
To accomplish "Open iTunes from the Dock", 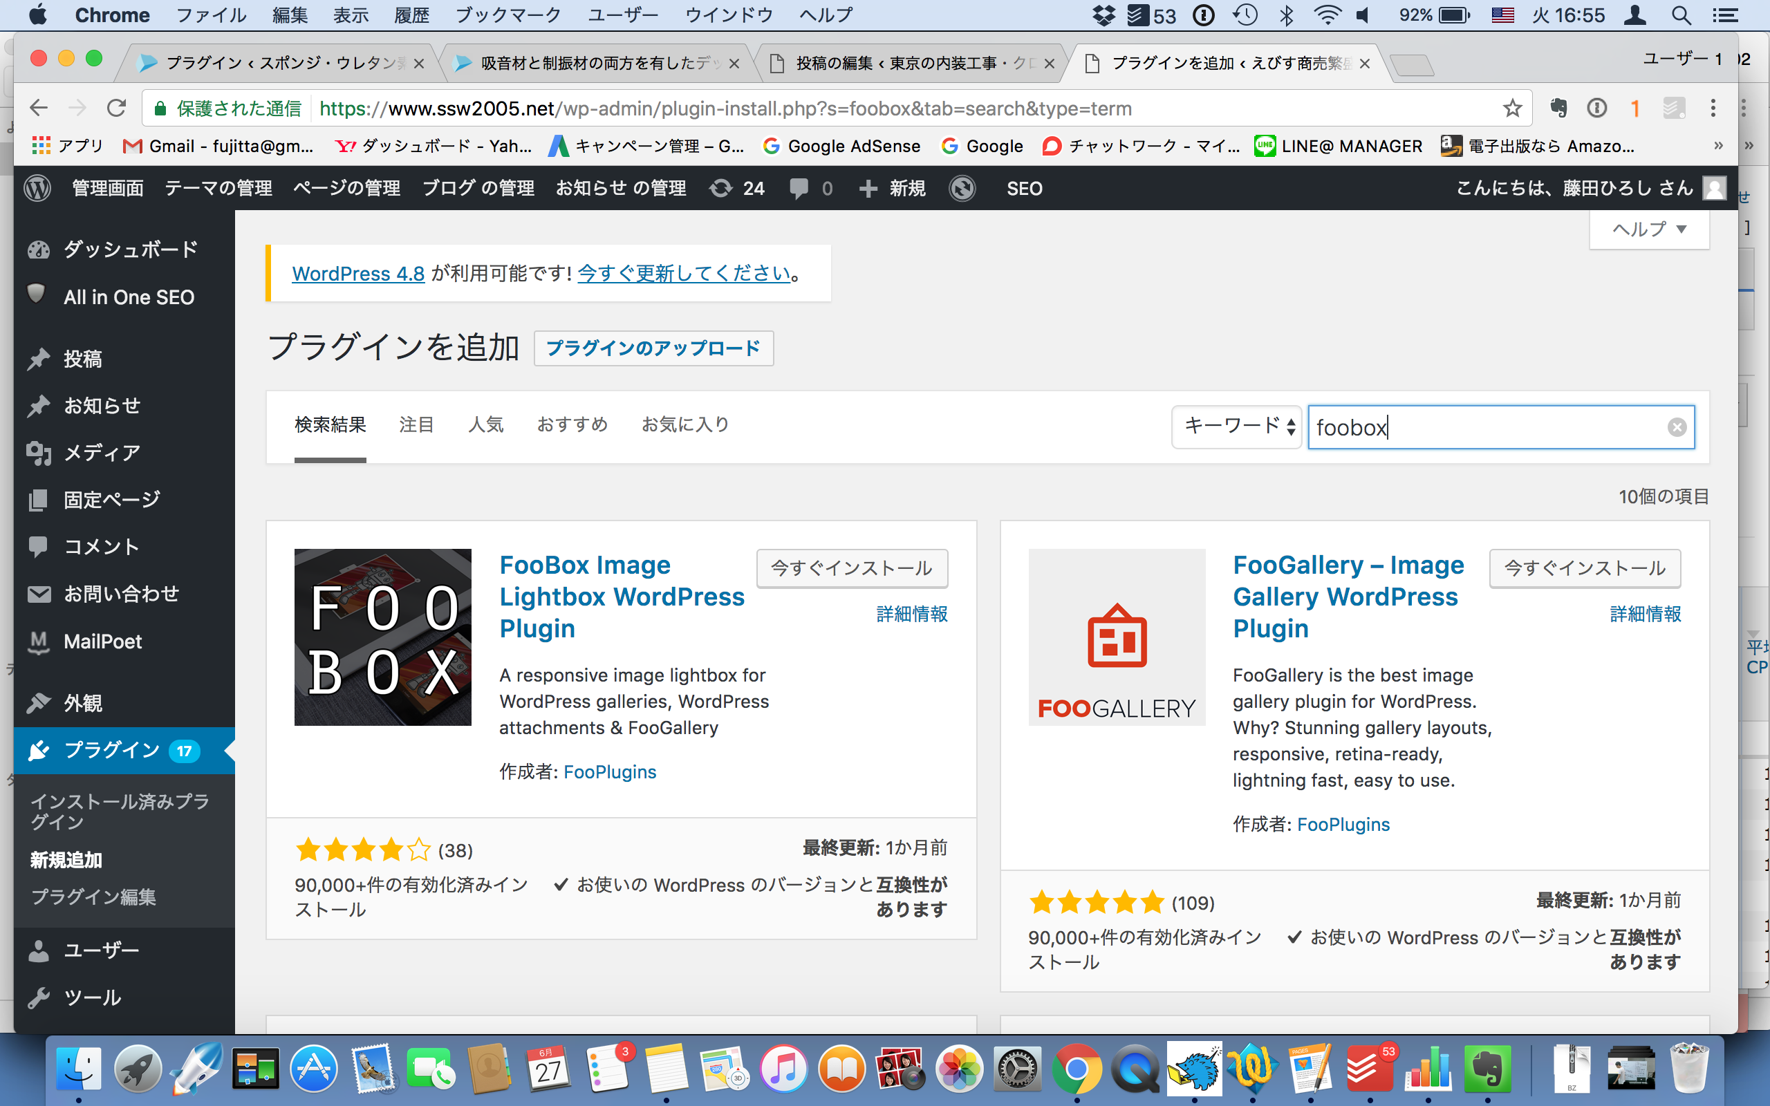I will [x=783, y=1069].
